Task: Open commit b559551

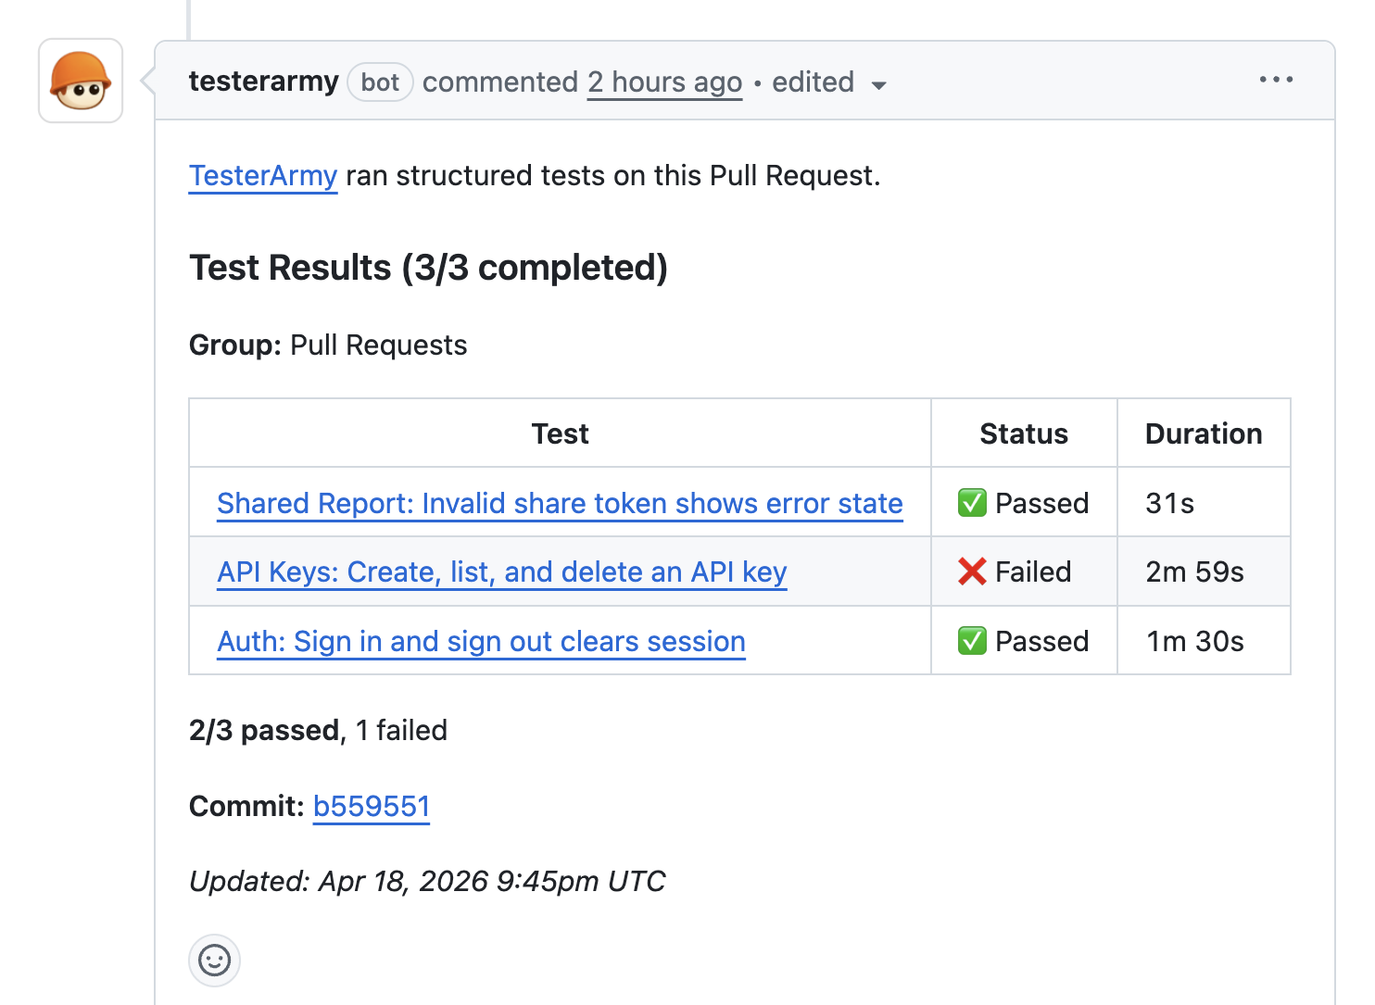Action: point(371,806)
